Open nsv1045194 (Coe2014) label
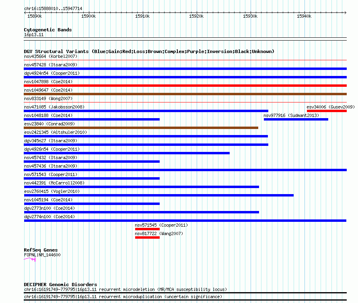The image size is (358, 303). 48,200
